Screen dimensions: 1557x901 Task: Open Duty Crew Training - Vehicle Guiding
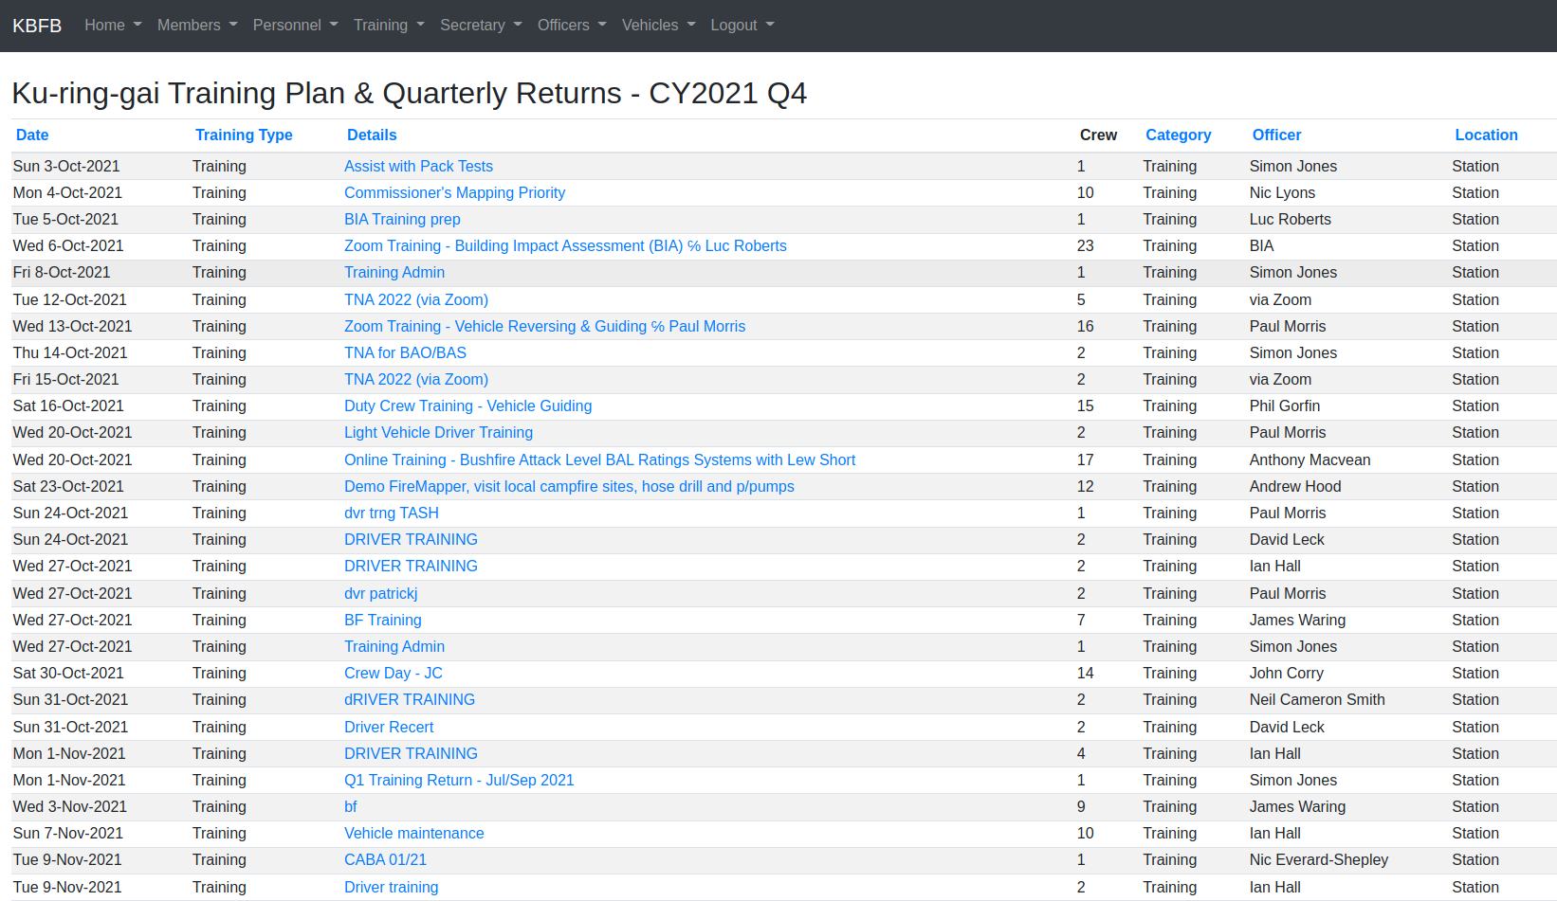[467, 406]
